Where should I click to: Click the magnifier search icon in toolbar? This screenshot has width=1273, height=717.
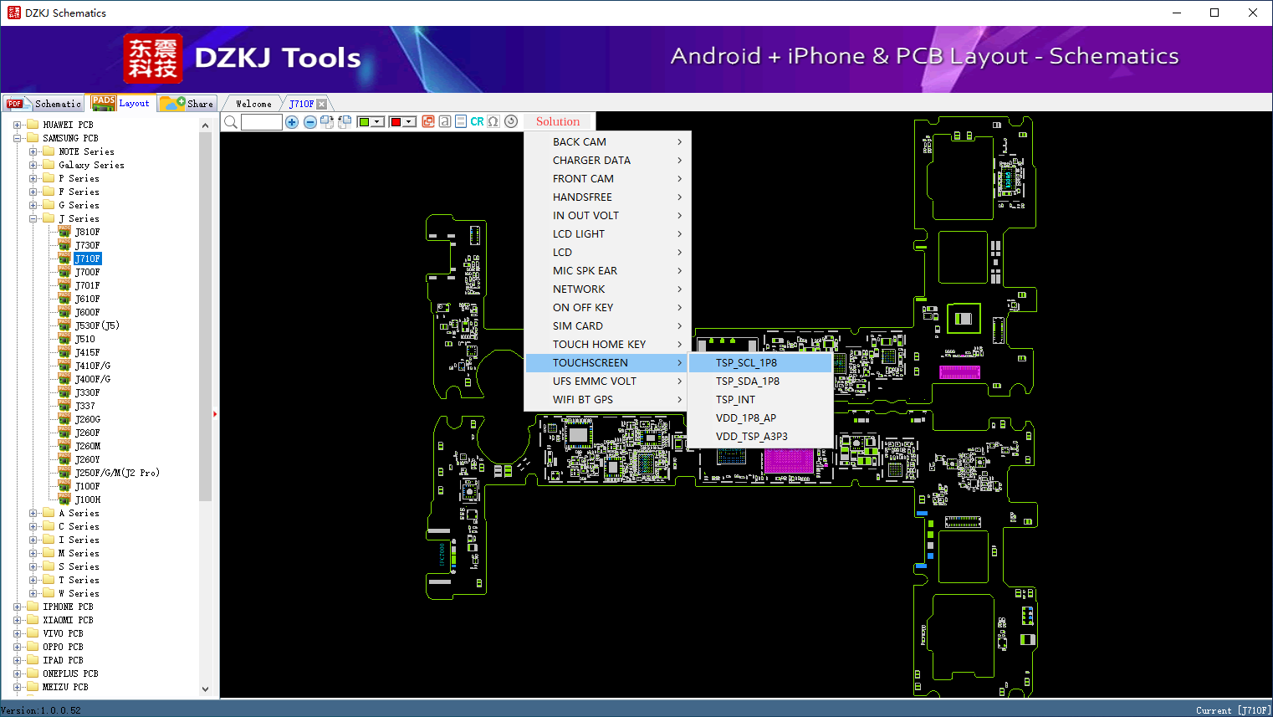point(231,122)
